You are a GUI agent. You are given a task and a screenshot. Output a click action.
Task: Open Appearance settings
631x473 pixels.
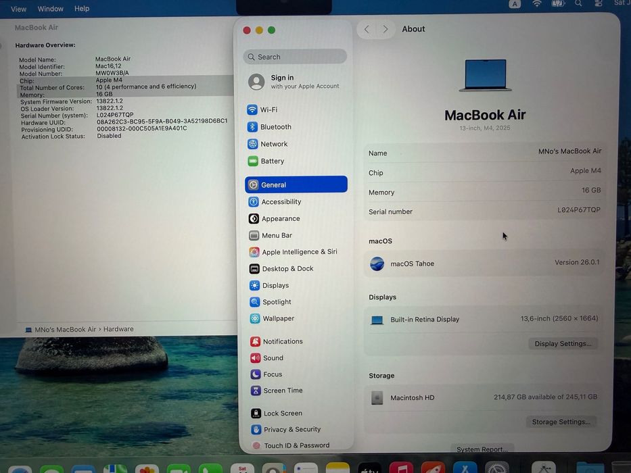point(274,218)
